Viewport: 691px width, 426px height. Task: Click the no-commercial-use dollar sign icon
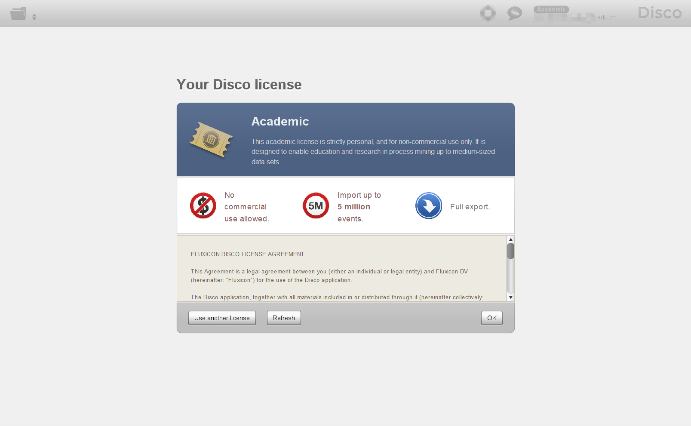203,206
